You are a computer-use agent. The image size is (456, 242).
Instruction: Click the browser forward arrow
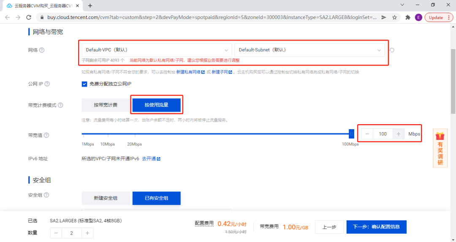[x=18, y=17]
